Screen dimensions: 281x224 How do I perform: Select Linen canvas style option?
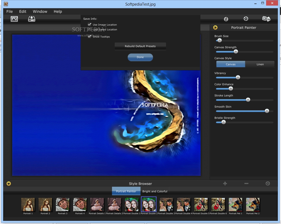[x=260, y=64]
